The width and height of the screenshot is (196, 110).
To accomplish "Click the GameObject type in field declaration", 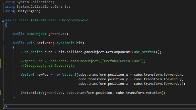I will click(x=37, y=34).
